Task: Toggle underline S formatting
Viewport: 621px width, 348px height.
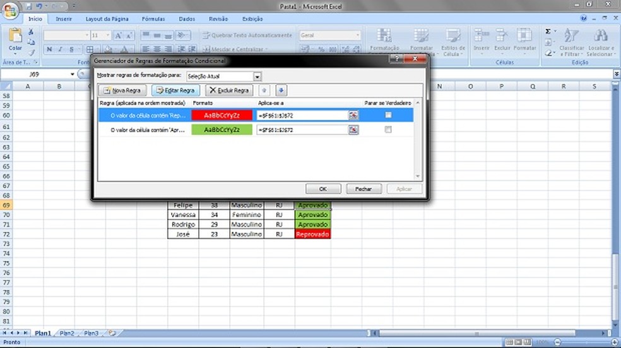Action: (x=71, y=49)
